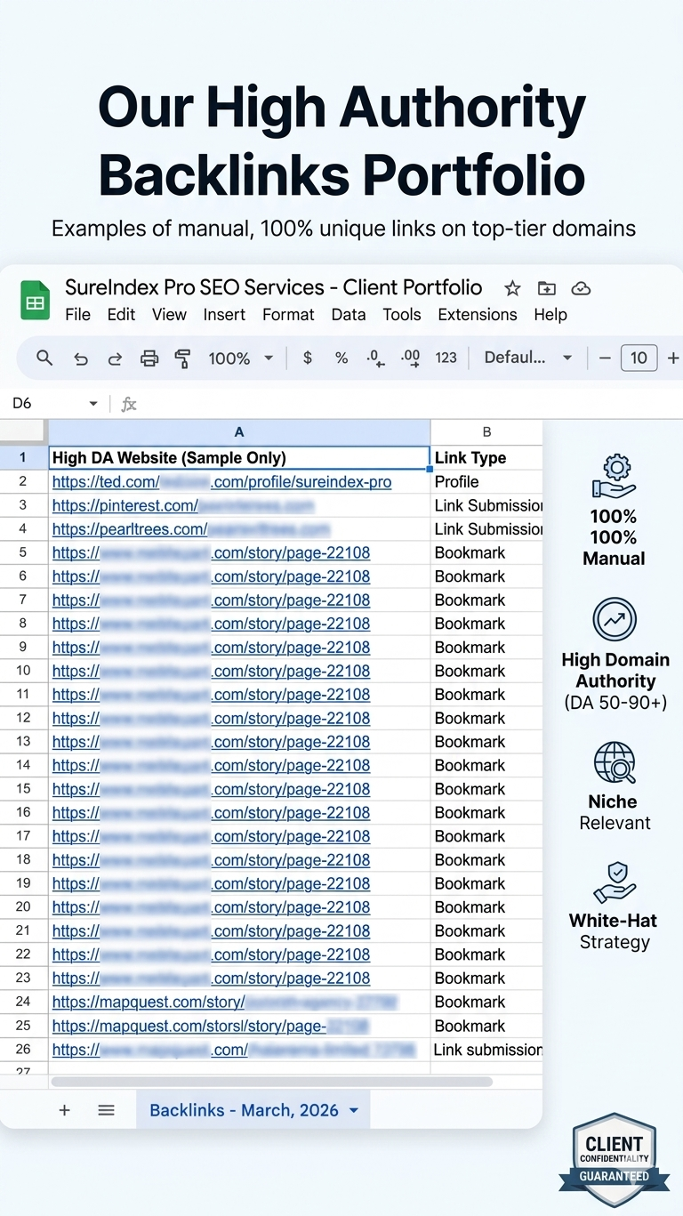Open the ted.com profile link

[x=221, y=482]
